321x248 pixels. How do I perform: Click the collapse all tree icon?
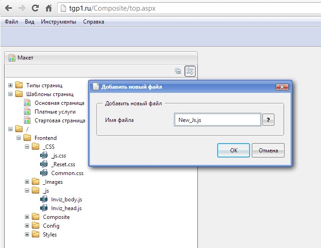pyautogui.click(x=178, y=71)
